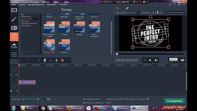Stop recording with Bandicam red button
197x111 pixels.
(140, 2)
